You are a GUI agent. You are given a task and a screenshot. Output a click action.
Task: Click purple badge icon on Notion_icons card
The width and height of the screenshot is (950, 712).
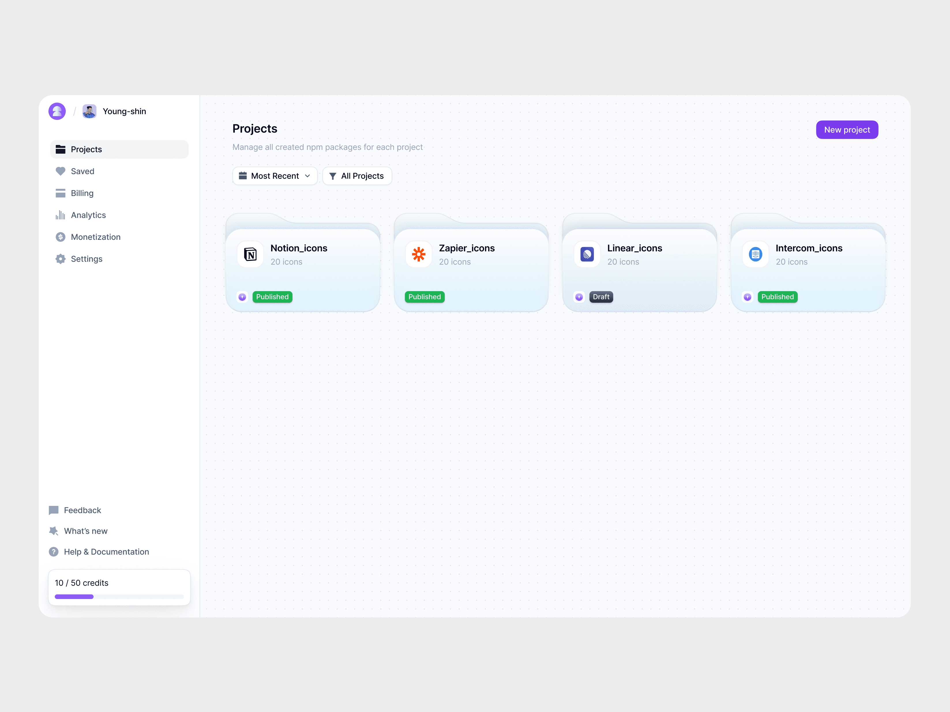click(242, 297)
